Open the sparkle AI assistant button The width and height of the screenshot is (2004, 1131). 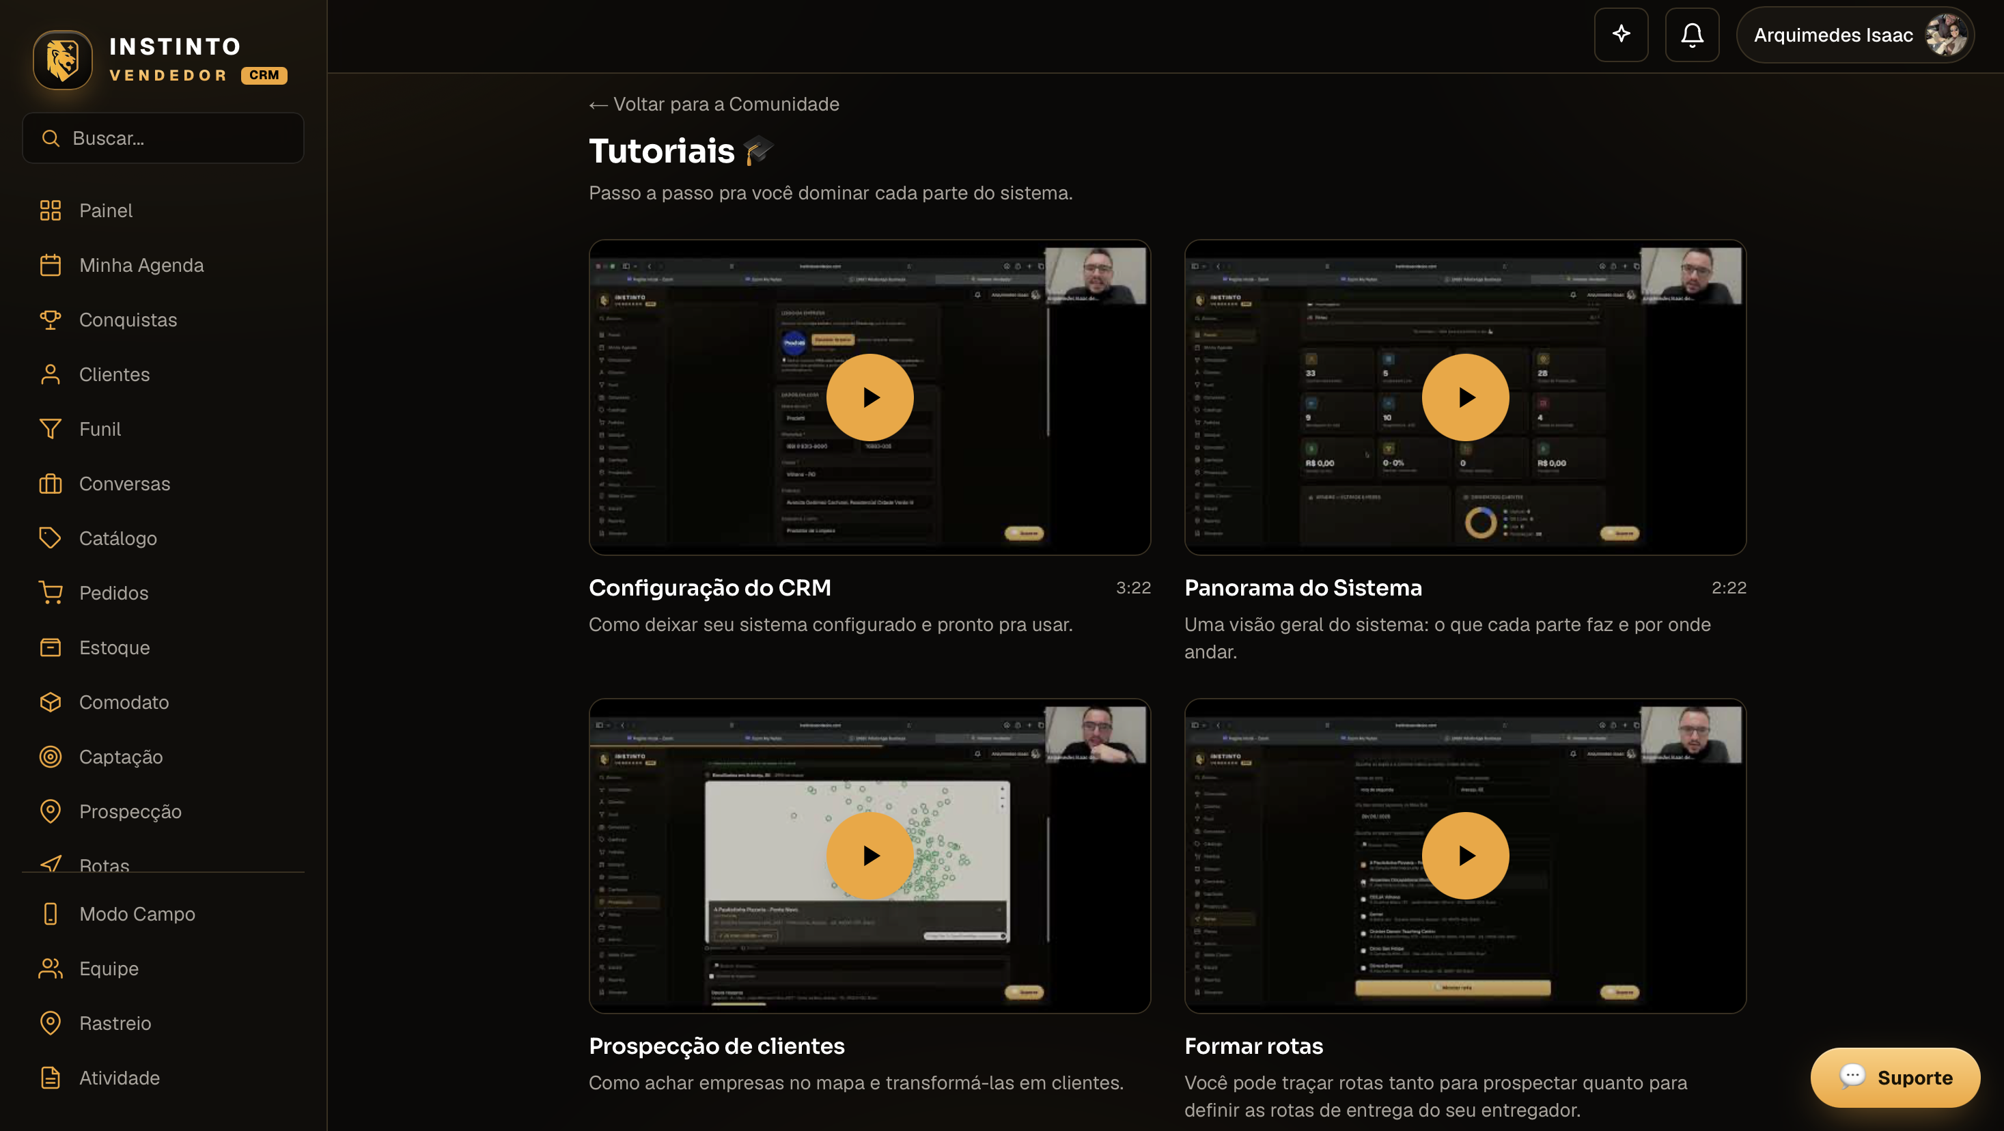[x=1622, y=35]
